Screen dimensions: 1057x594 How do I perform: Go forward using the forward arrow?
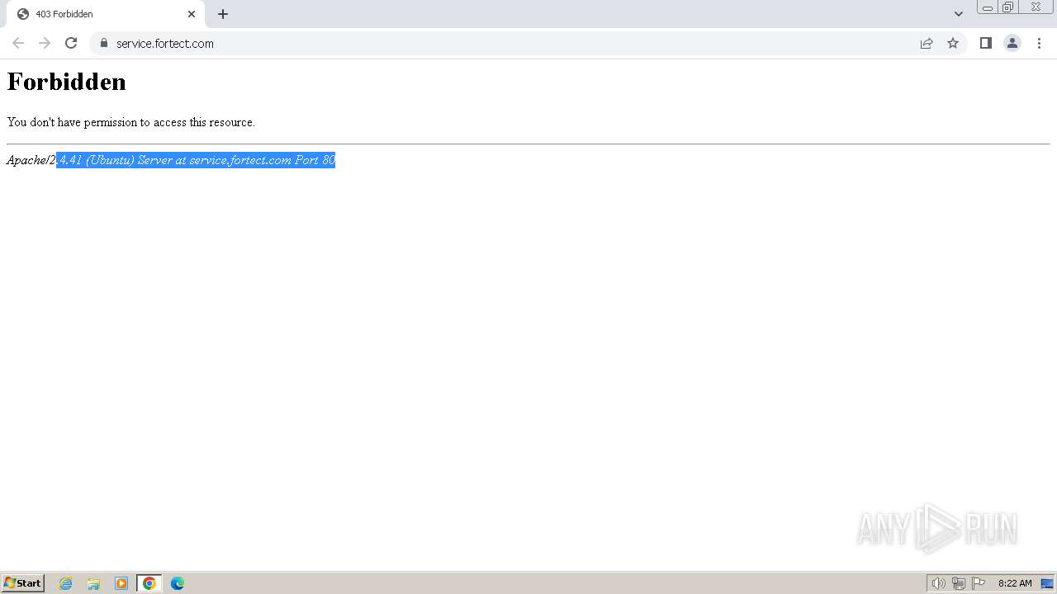[45, 43]
